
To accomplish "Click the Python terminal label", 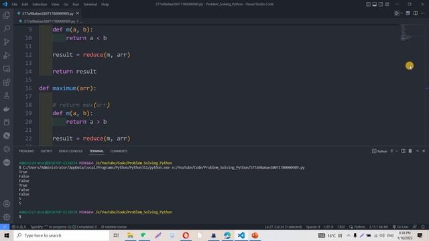I will pos(379,151).
